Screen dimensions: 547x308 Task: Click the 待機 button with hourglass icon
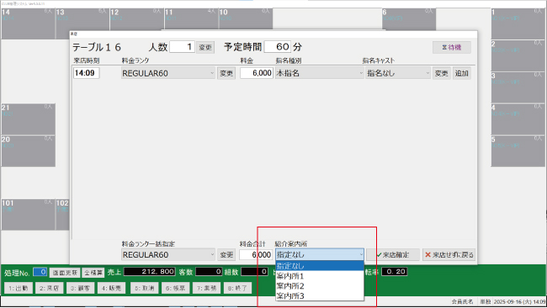click(x=452, y=47)
